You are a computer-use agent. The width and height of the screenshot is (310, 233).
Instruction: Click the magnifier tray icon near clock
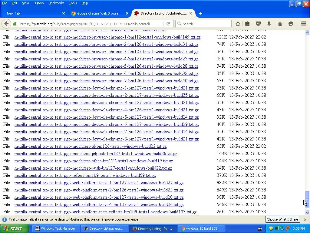288,228
